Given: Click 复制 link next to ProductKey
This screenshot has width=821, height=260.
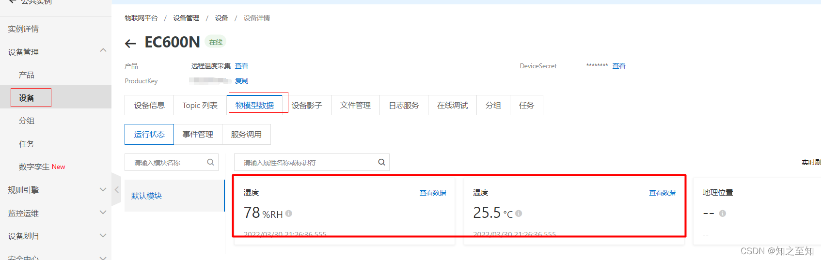Looking at the screenshot, I should [241, 81].
